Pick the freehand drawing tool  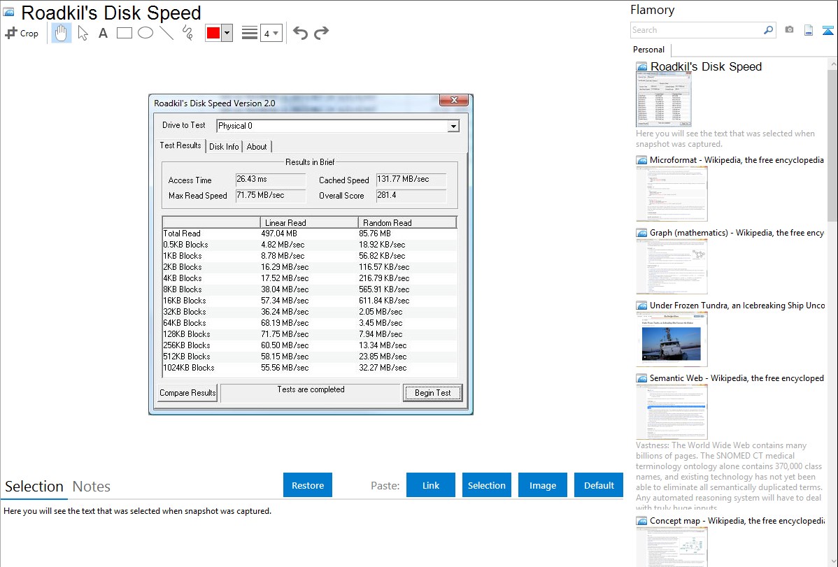click(x=187, y=33)
